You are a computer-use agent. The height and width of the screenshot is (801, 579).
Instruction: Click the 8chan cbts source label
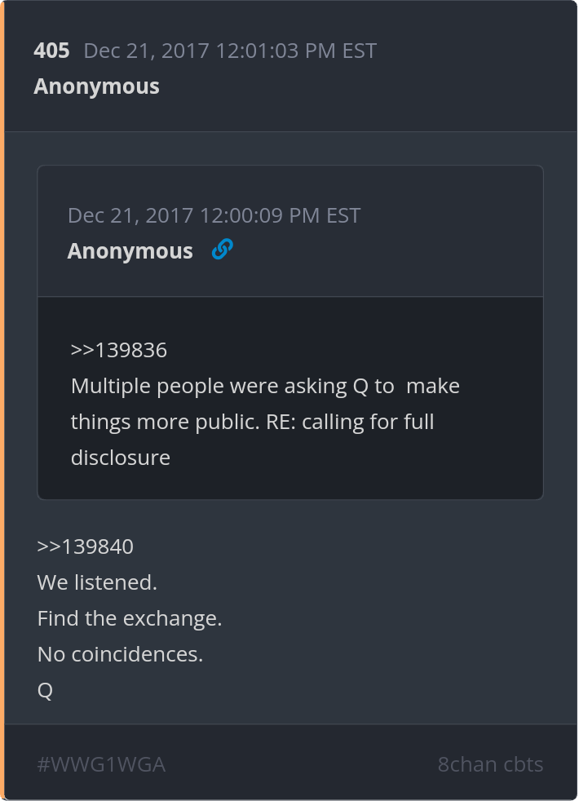(x=490, y=765)
